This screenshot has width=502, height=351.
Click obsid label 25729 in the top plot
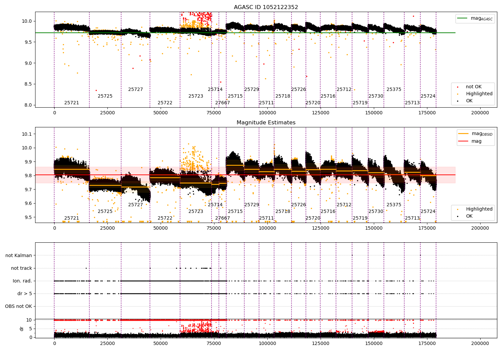[252, 90]
